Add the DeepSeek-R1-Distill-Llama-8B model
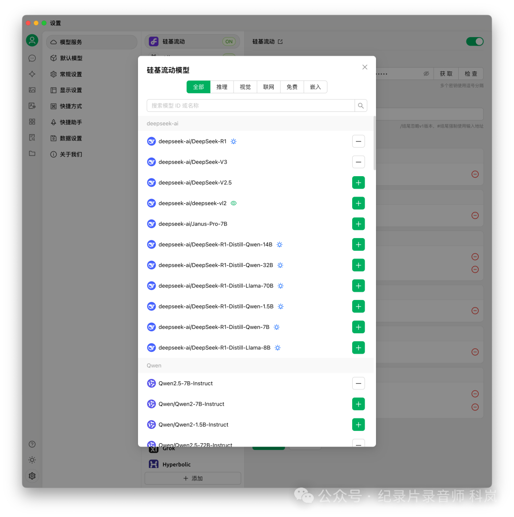Screen dimensions: 514x517 click(358, 348)
